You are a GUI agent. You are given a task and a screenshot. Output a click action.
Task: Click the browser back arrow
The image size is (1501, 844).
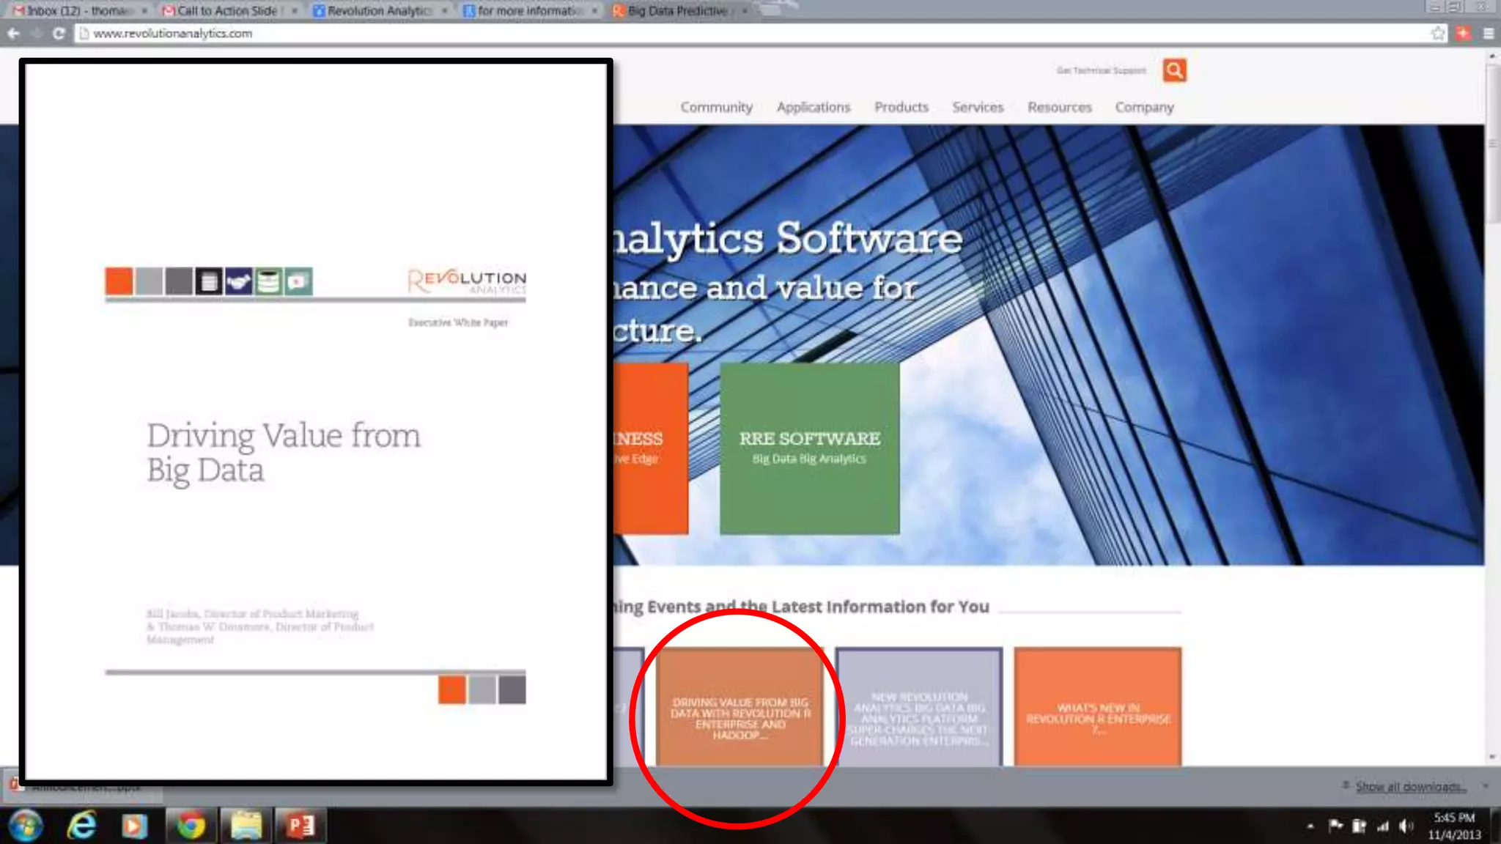(x=13, y=34)
